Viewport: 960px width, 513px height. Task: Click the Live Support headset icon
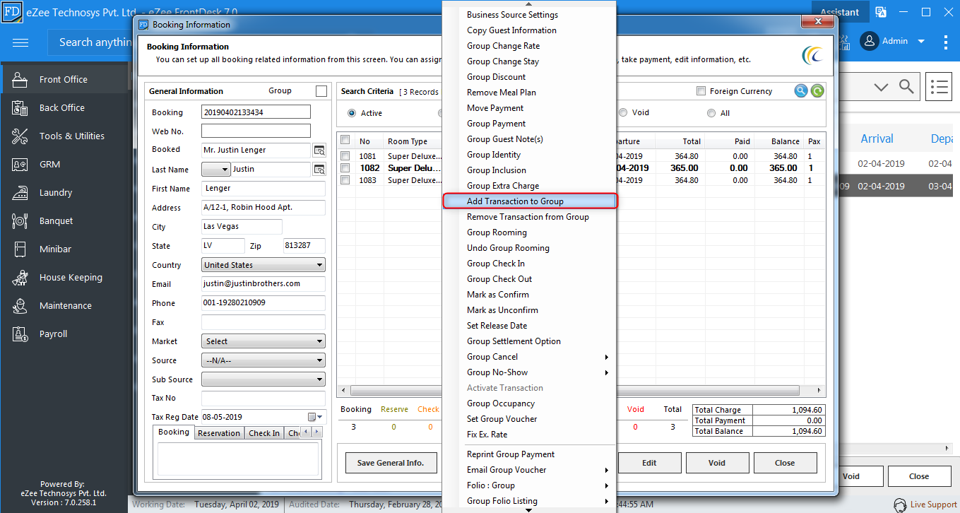coord(900,505)
